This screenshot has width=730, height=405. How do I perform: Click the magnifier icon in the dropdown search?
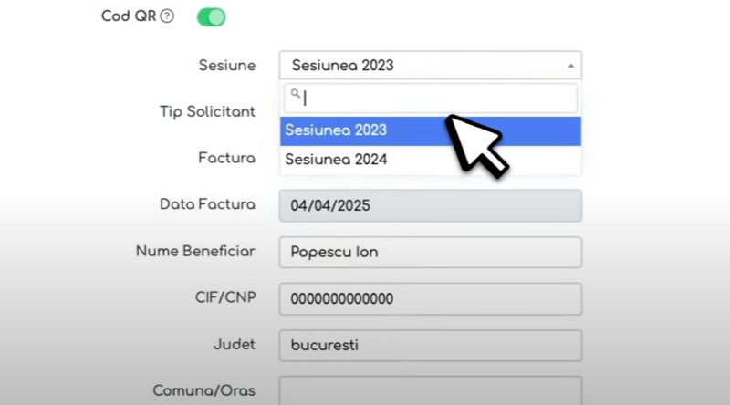pyautogui.click(x=294, y=93)
